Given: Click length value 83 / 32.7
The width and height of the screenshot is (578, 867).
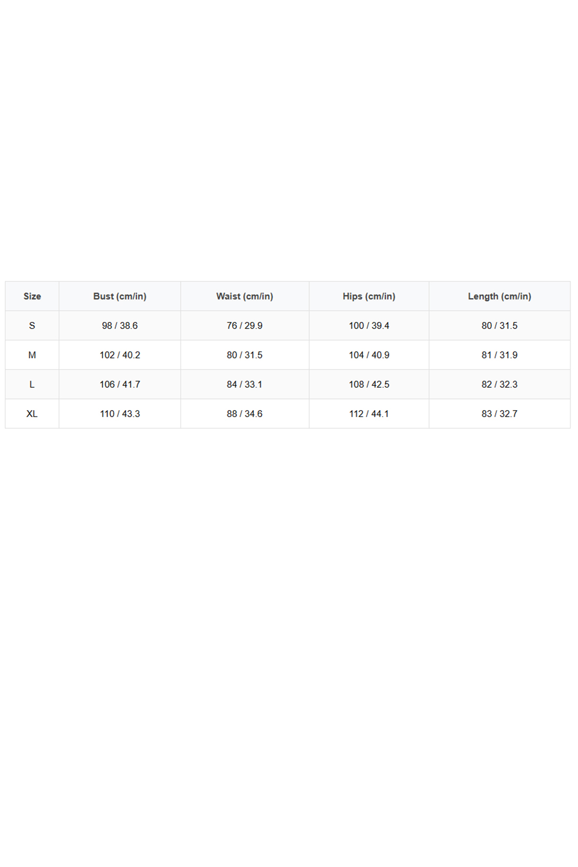Looking at the screenshot, I should (499, 414).
